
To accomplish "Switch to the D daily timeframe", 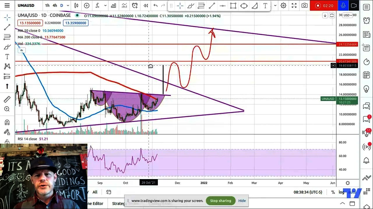I will pyautogui.click(x=61, y=5).
